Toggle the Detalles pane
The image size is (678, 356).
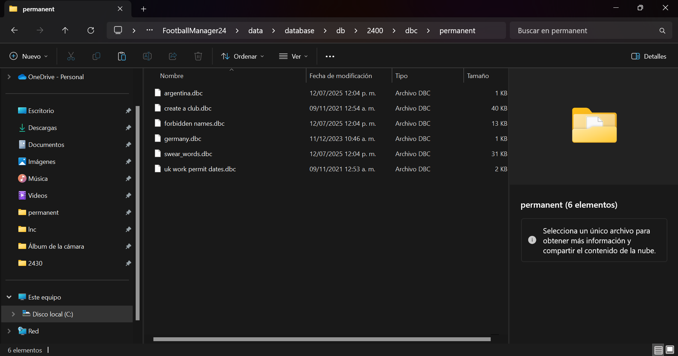(x=649, y=56)
